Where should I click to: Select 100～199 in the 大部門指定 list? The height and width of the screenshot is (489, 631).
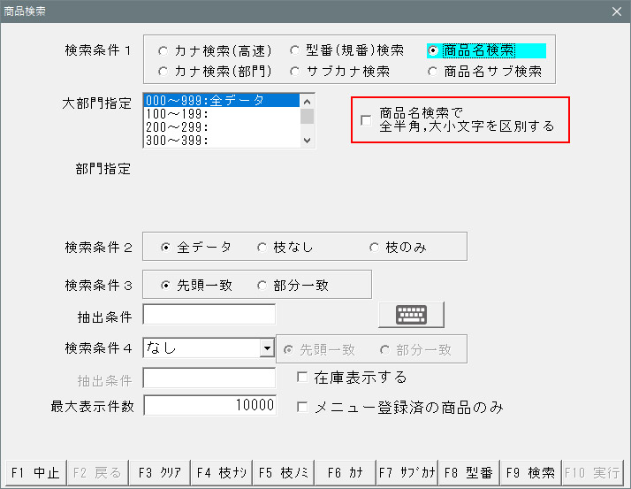tap(221, 114)
